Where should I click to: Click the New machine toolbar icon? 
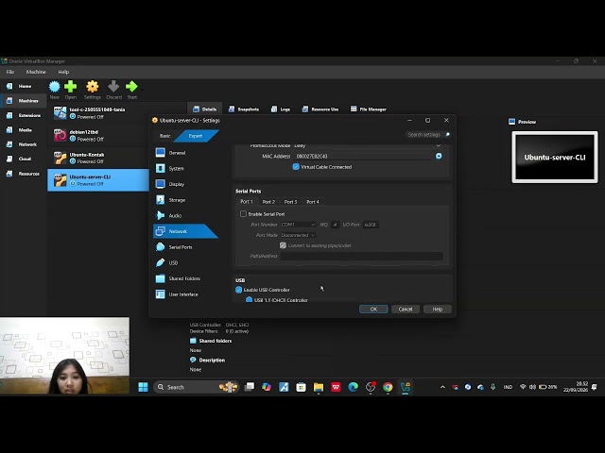(55, 87)
